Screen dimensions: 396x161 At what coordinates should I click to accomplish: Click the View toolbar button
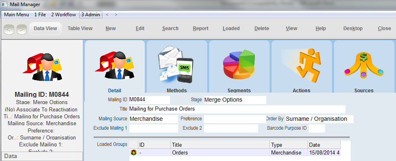292,28
